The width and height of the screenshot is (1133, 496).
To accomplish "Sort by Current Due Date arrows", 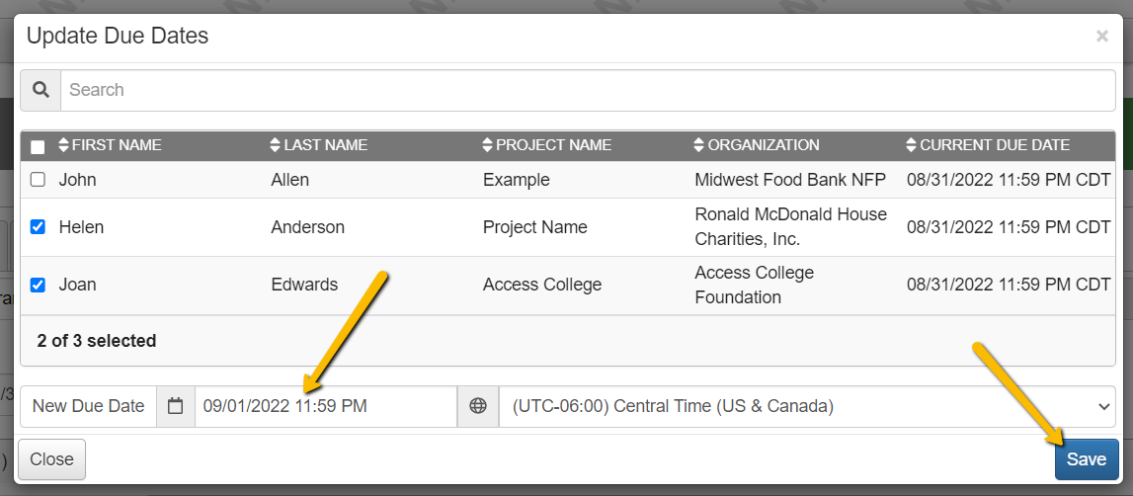I will coord(911,144).
